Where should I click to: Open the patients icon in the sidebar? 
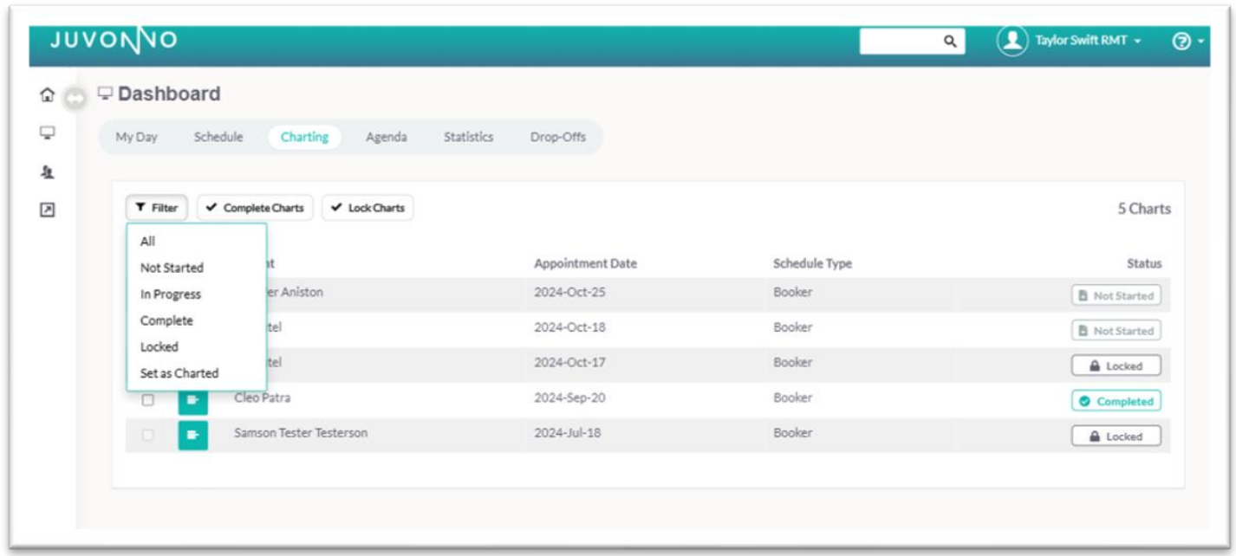(48, 172)
